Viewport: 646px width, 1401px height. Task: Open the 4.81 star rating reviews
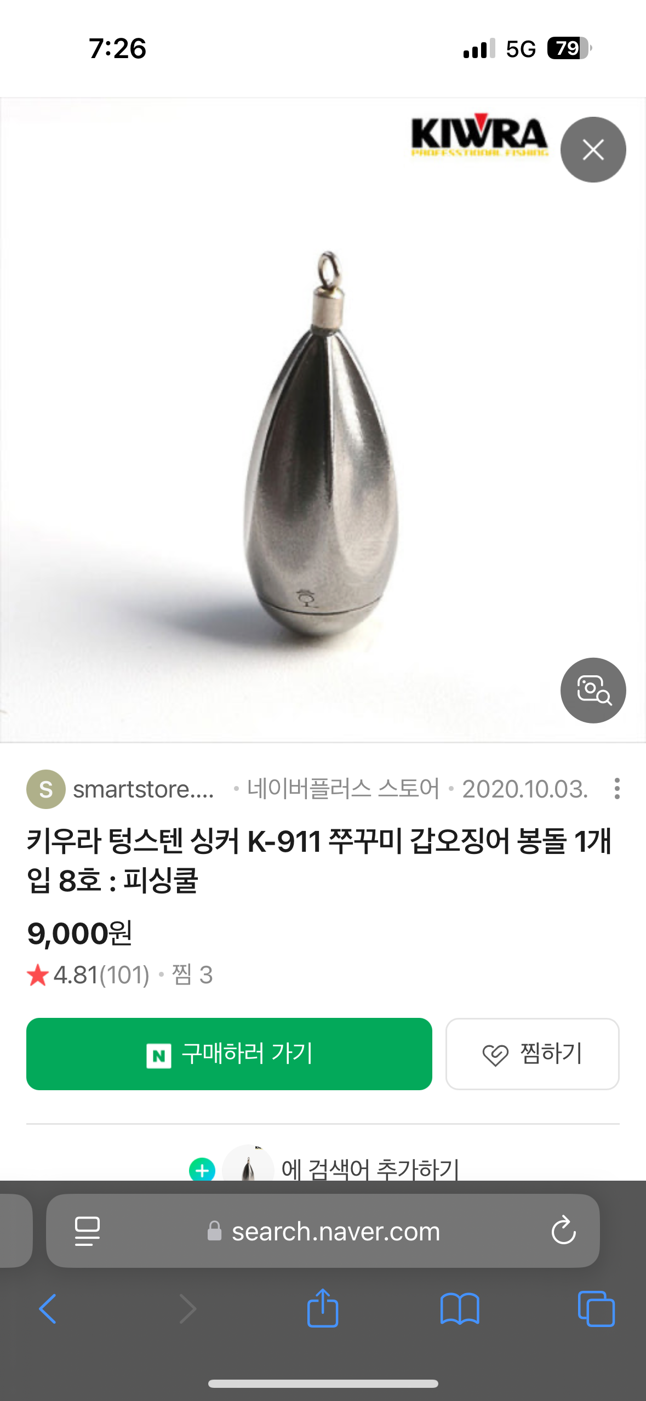[x=88, y=975]
